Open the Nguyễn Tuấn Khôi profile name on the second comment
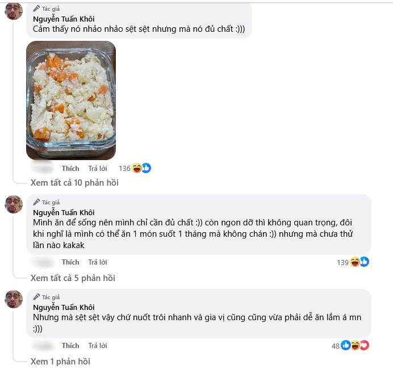393x369 pixels. (64, 213)
